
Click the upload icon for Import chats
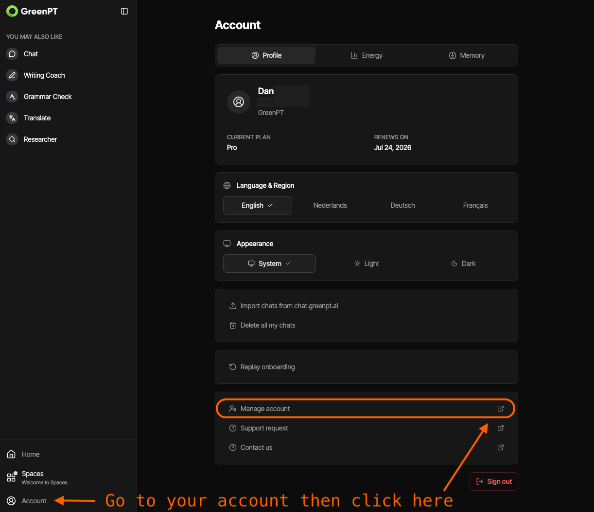(233, 306)
